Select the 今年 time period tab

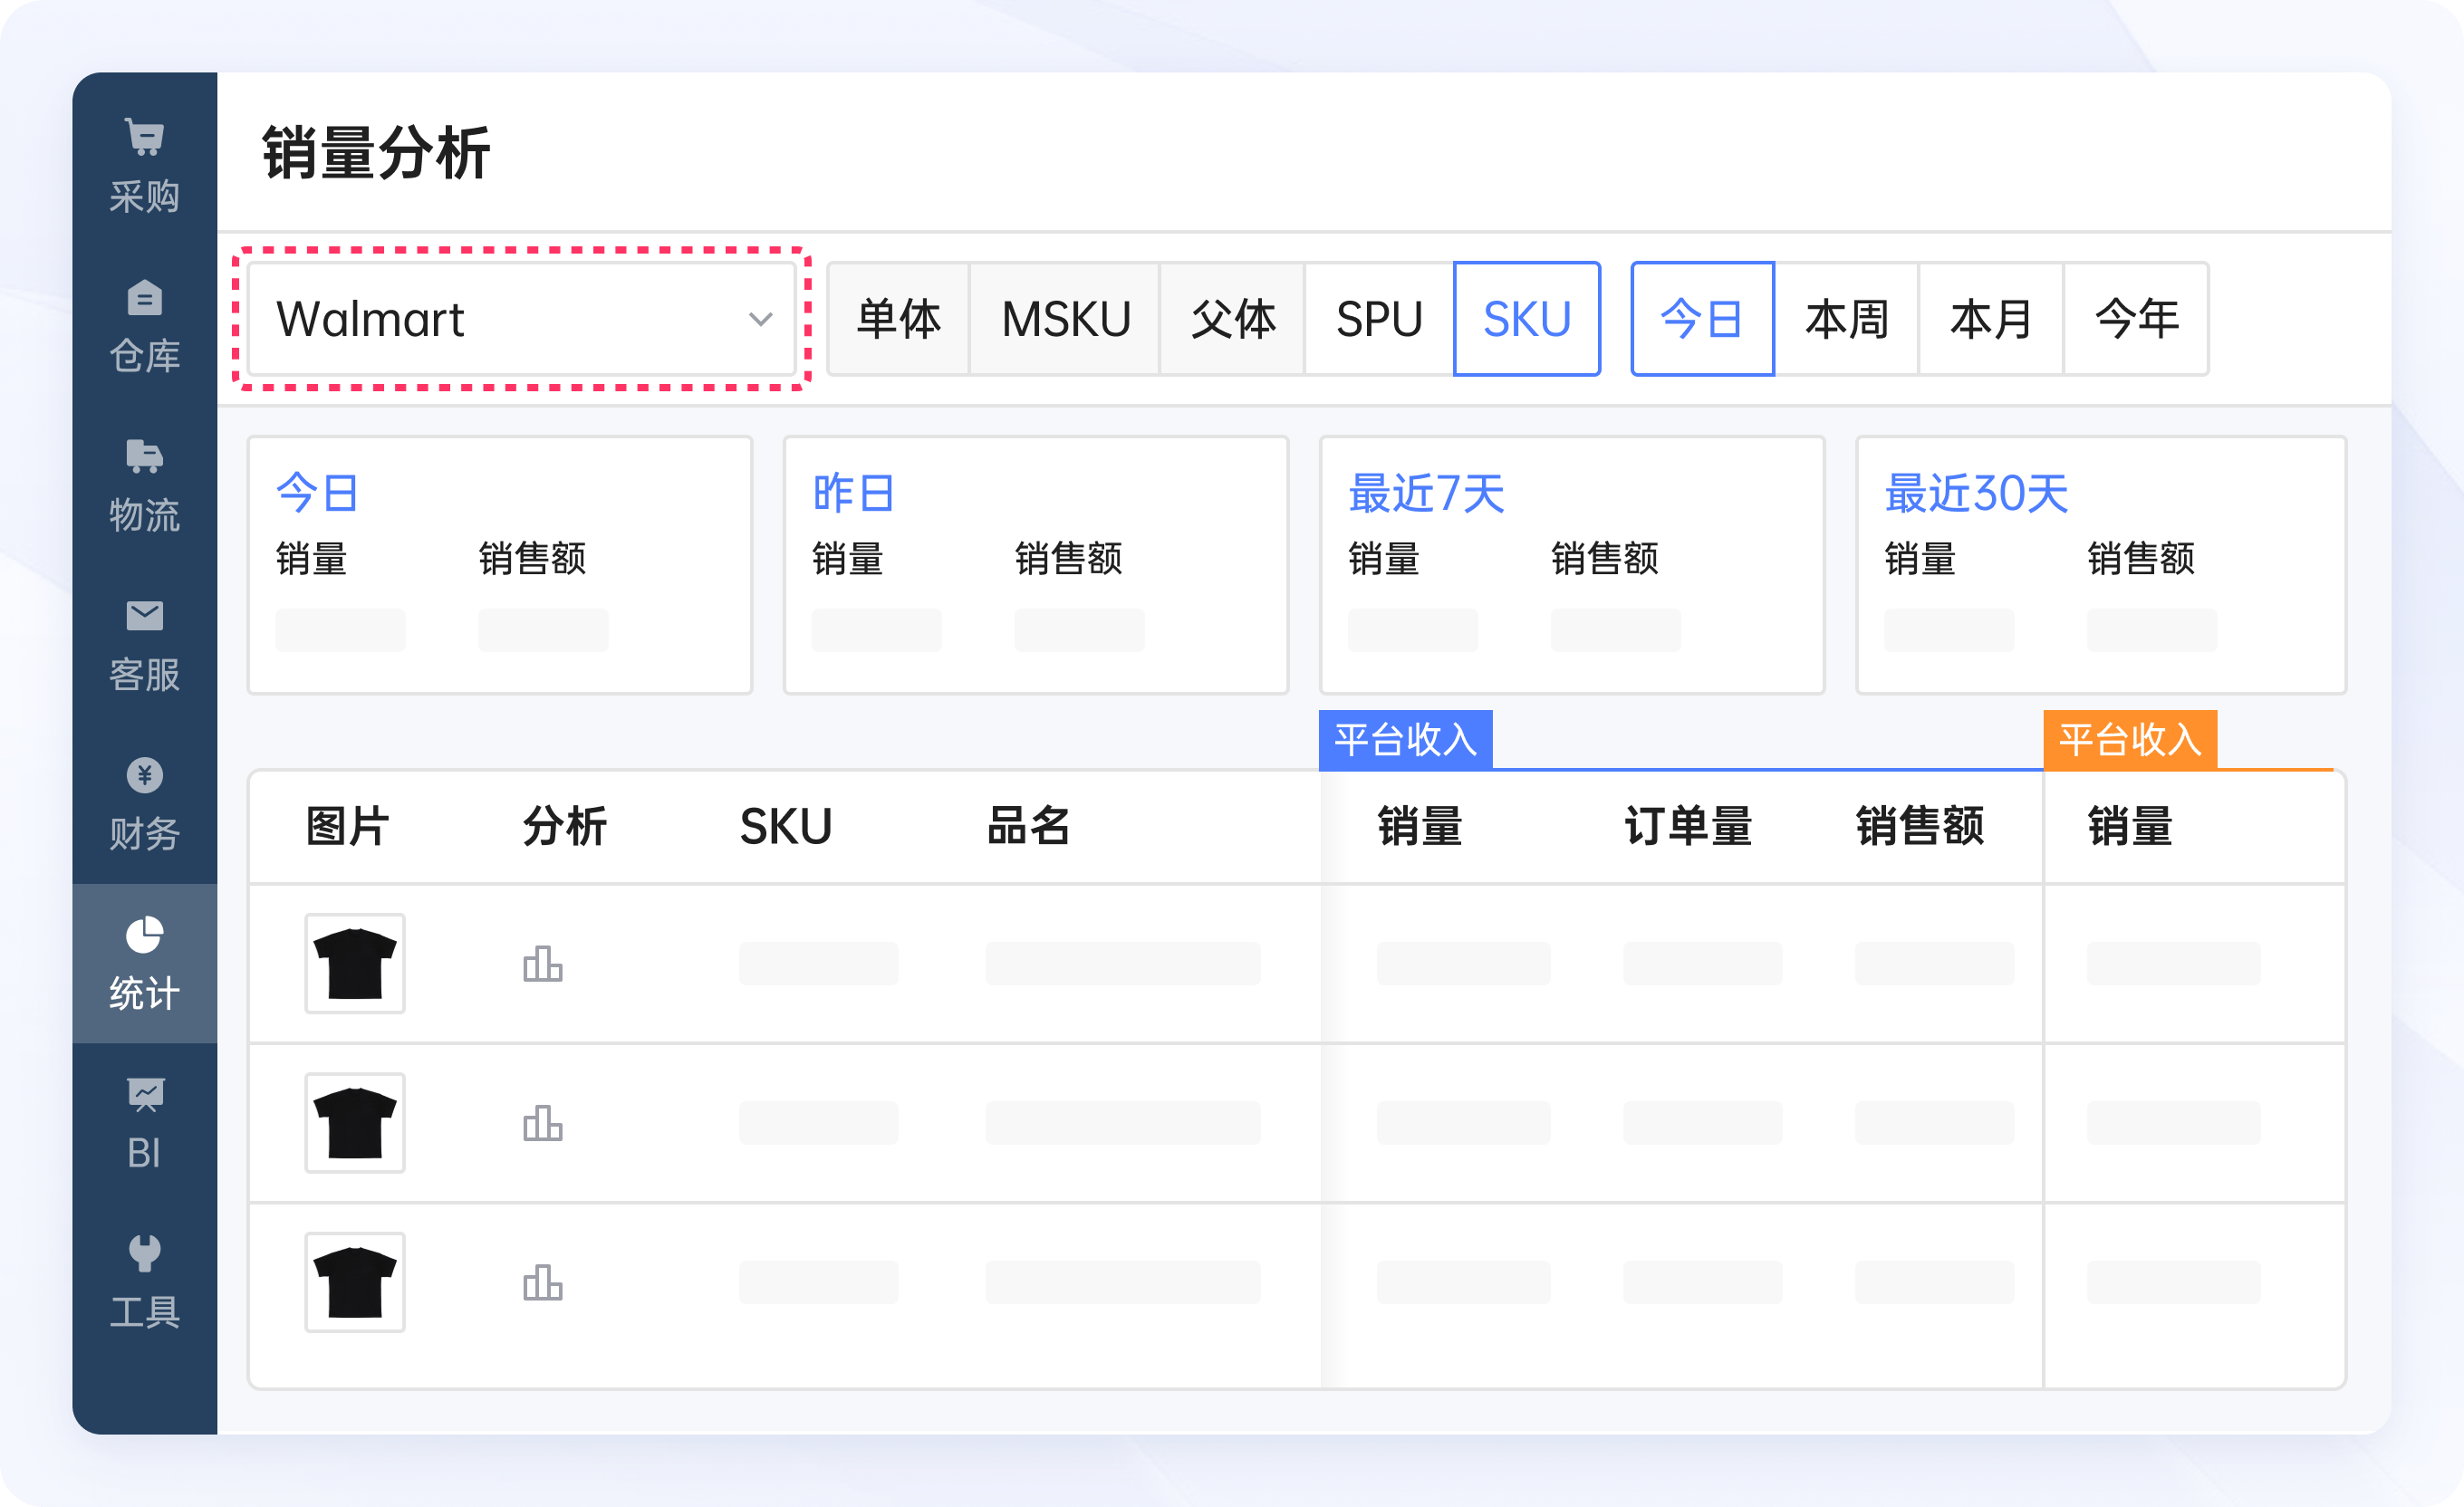coord(2136,318)
